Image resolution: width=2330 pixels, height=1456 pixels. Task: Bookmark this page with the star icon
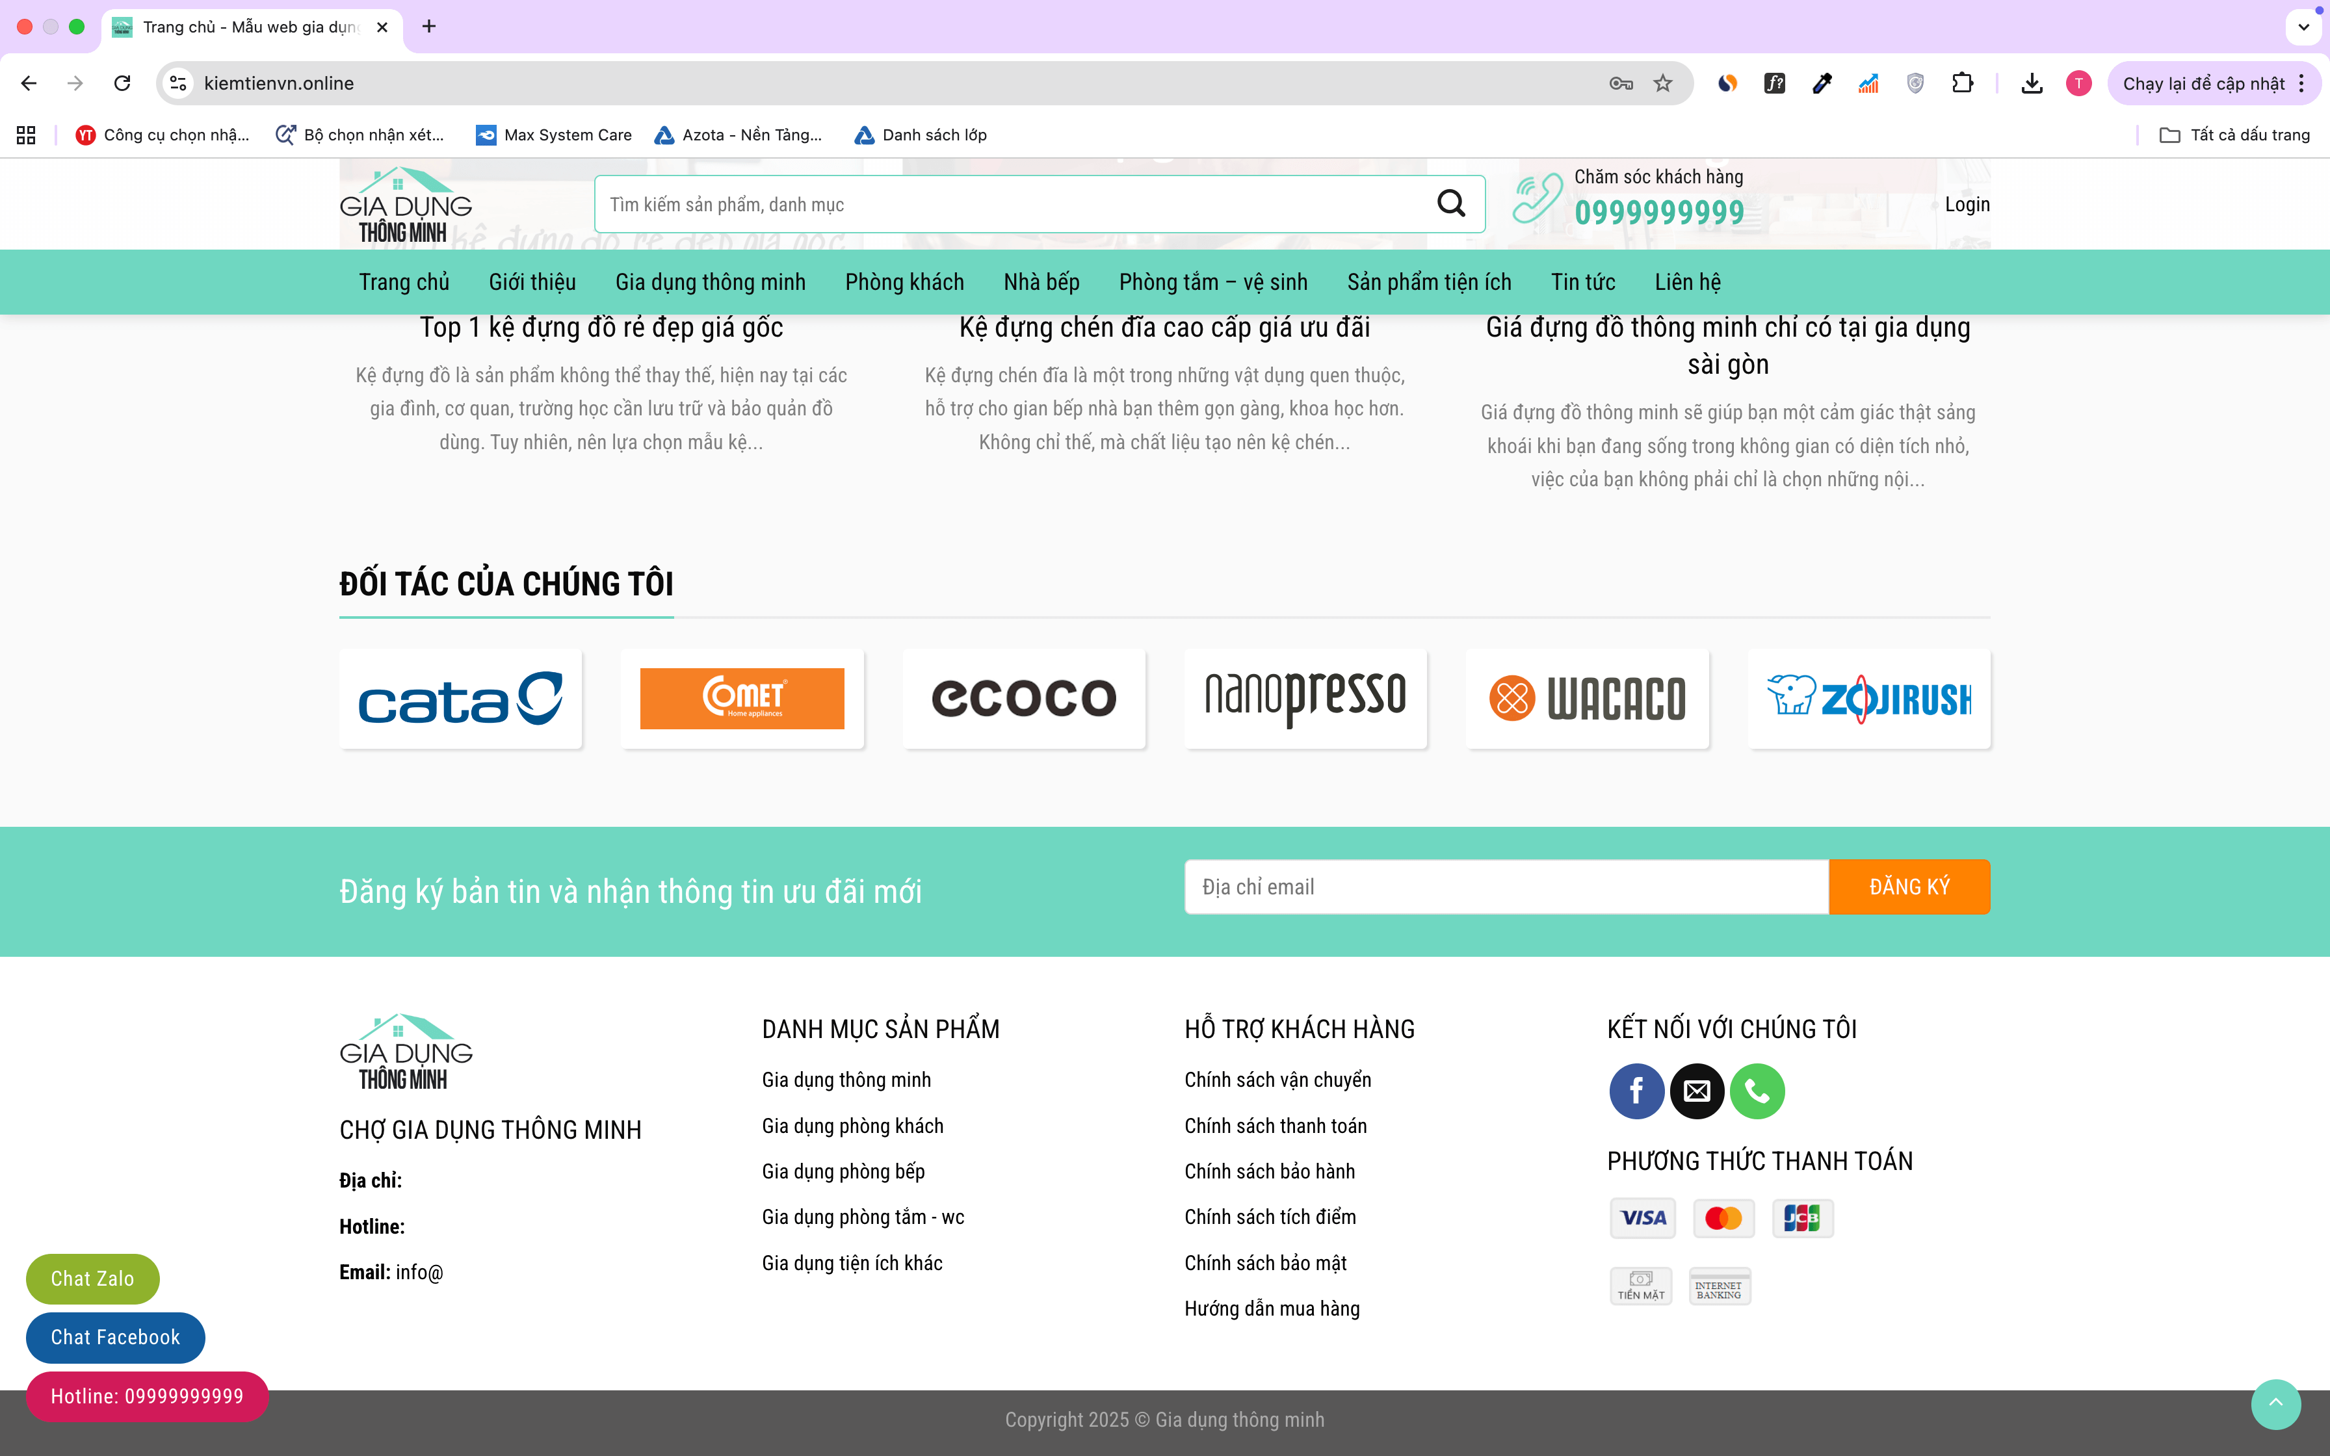click(x=1663, y=84)
